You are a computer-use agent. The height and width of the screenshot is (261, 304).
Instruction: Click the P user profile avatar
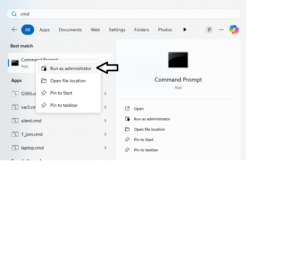pyautogui.click(x=209, y=30)
